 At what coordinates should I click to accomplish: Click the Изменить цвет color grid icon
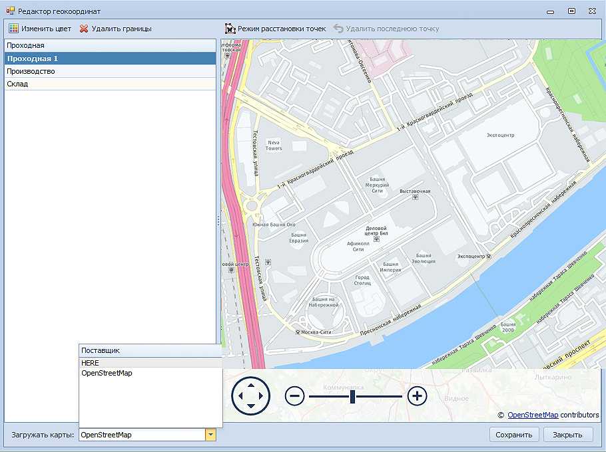tap(13, 29)
